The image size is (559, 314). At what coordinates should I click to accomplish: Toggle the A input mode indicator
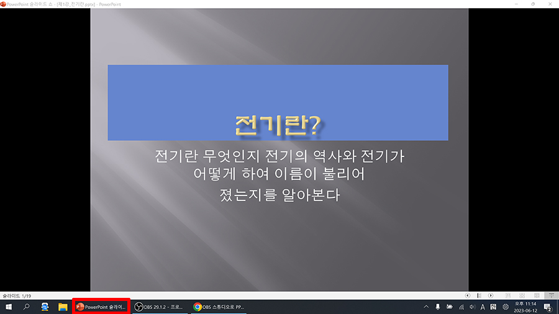(483, 307)
